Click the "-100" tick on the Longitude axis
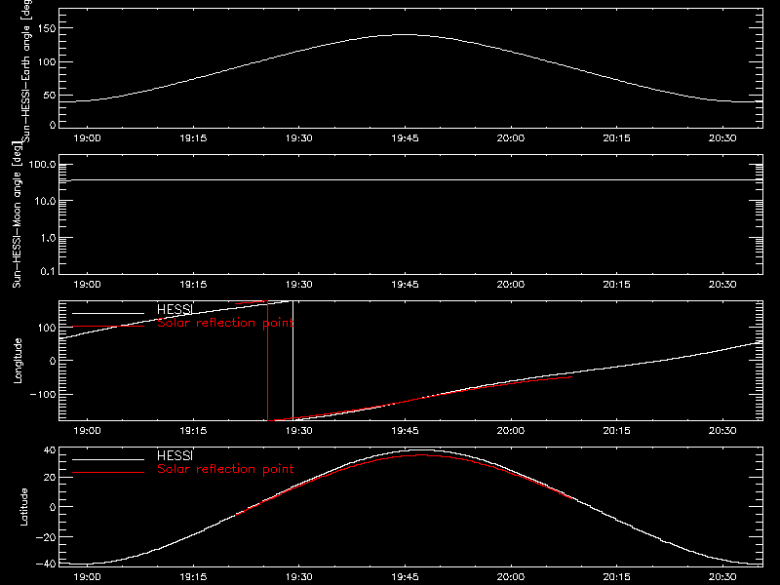This screenshot has height=585, width=780. click(43, 394)
